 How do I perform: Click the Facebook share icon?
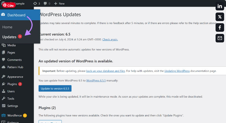(220, 27)
